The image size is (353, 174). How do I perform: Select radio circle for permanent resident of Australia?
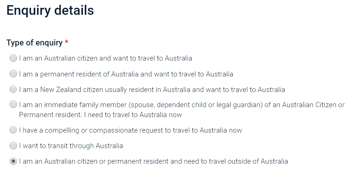[13, 74]
